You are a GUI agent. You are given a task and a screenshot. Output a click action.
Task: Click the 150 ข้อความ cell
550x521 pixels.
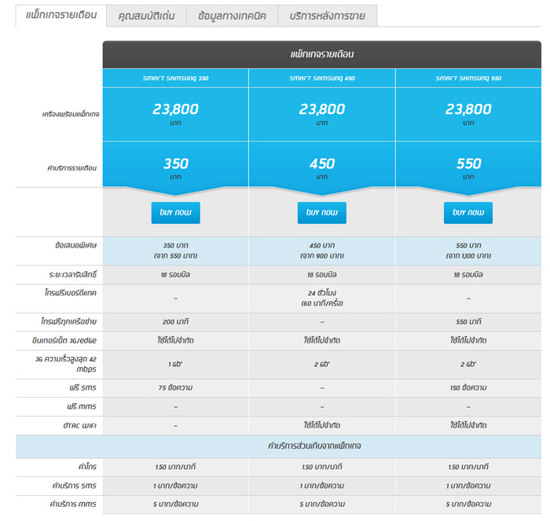click(x=468, y=387)
